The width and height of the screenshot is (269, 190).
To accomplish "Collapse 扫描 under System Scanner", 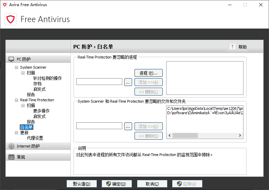I will tap(23, 73).
